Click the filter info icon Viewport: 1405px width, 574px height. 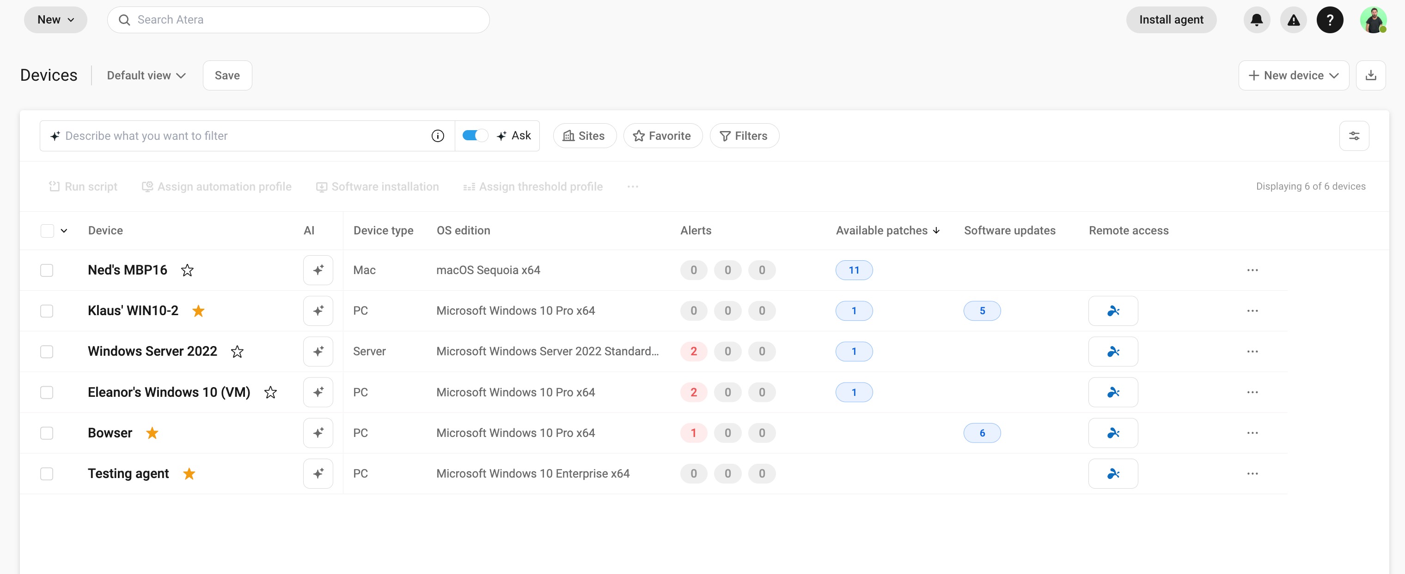[x=437, y=136]
